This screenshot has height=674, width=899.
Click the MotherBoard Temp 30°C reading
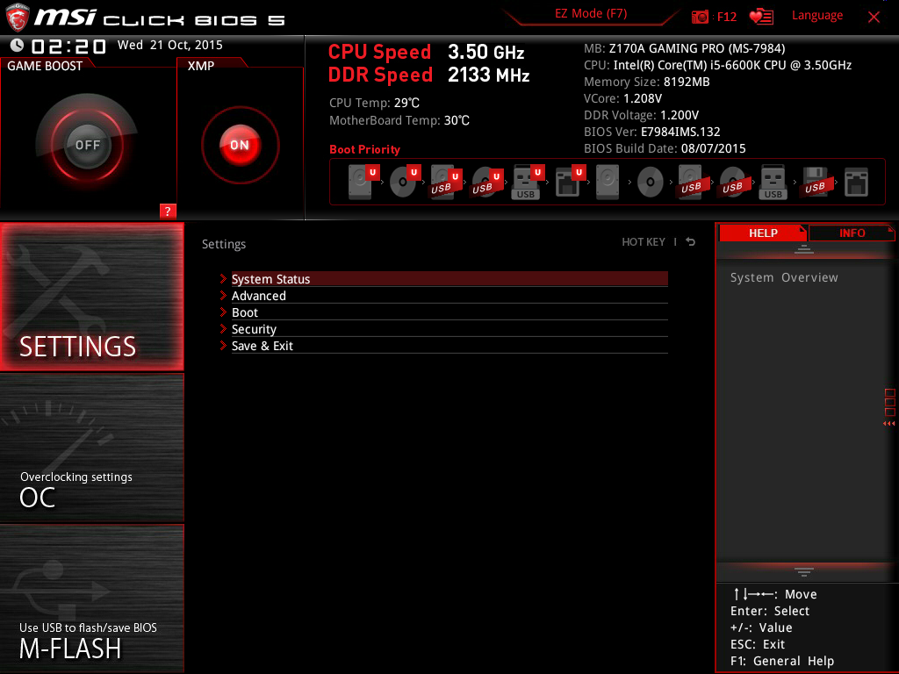point(399,120)
